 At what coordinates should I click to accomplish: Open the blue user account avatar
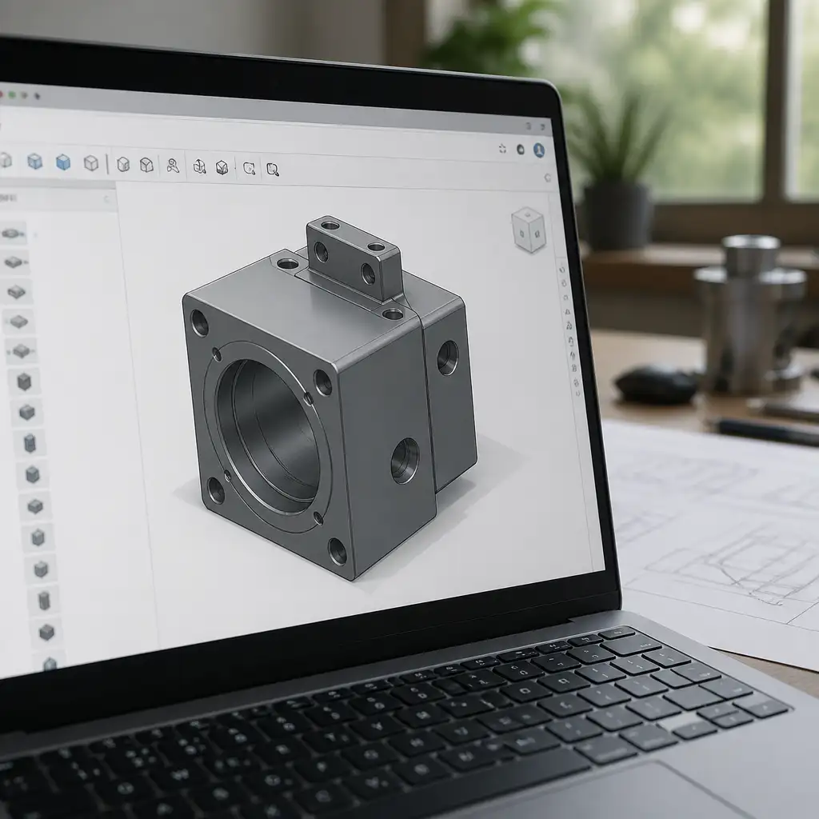(x=539, y=150)
